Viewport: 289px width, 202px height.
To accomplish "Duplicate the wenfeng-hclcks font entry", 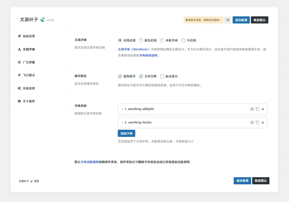I will [257, 123].
